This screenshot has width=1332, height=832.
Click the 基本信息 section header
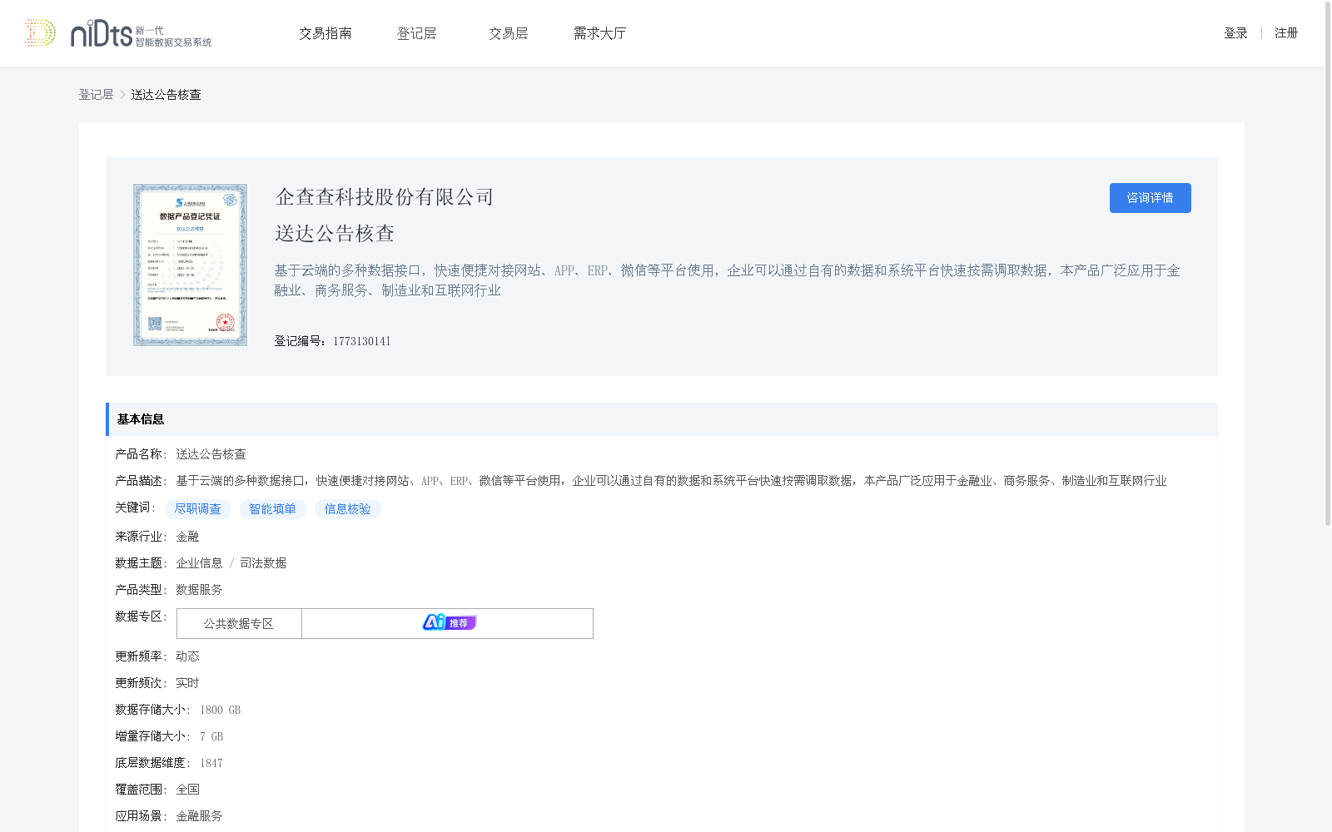[662, 419]
